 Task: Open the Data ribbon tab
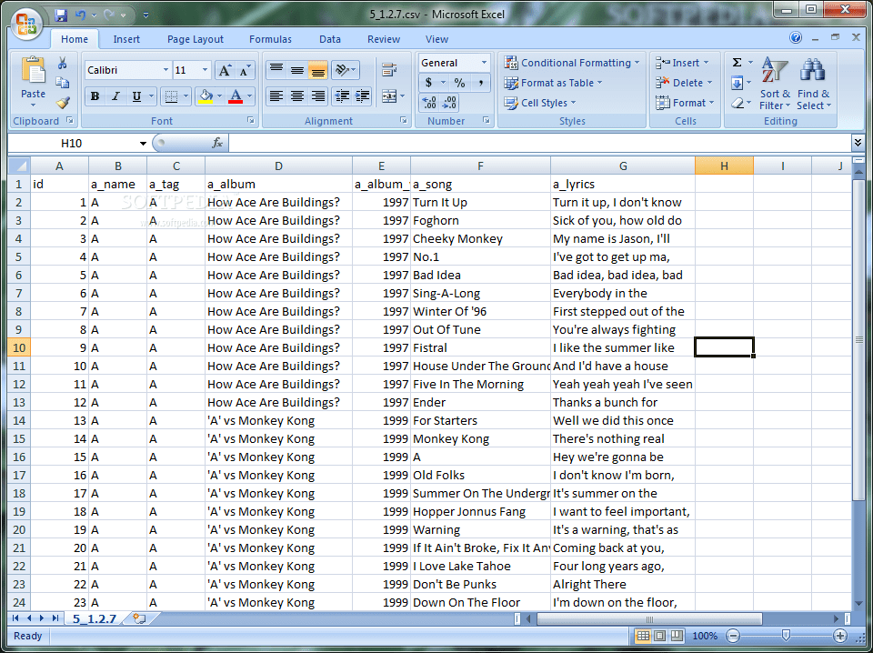(x=329, y=39)
